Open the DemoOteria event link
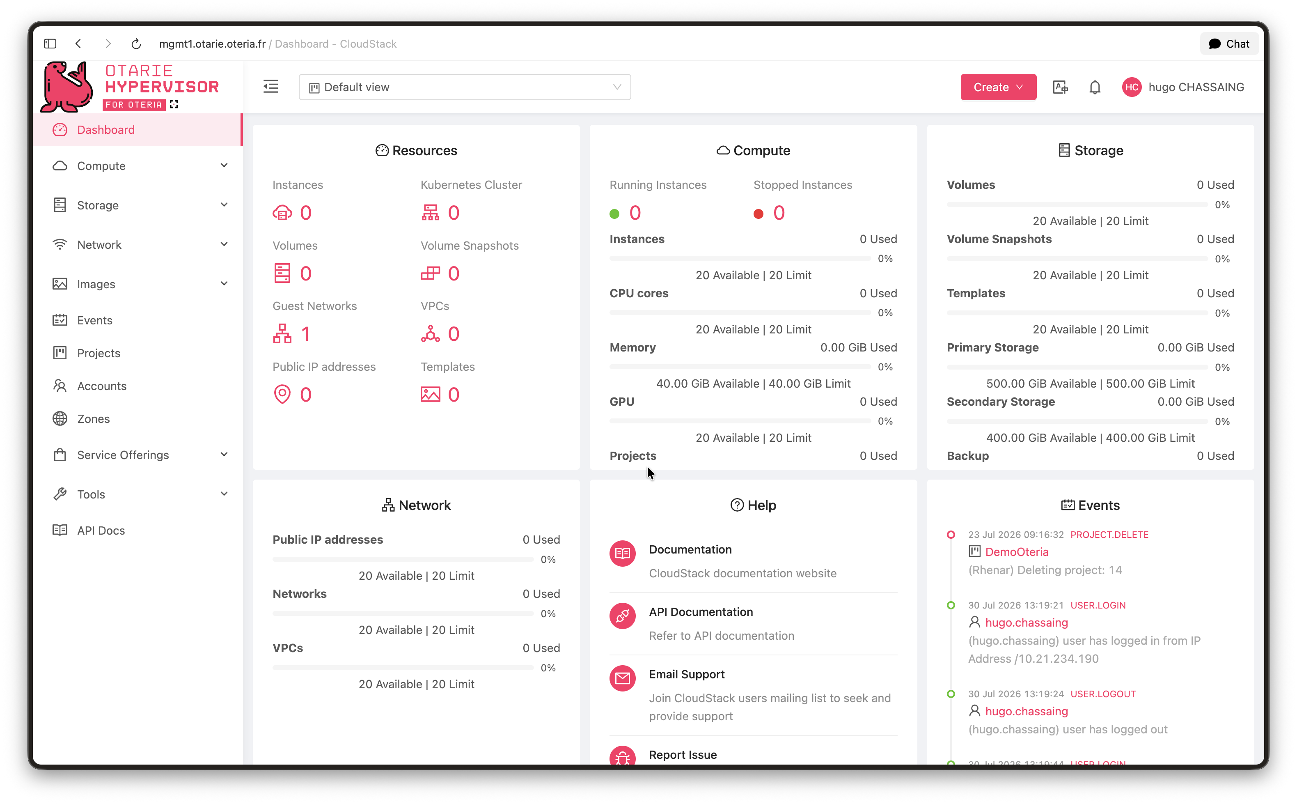The width and height of the screenshot is (1297, 804). (x=1016, y=552)
